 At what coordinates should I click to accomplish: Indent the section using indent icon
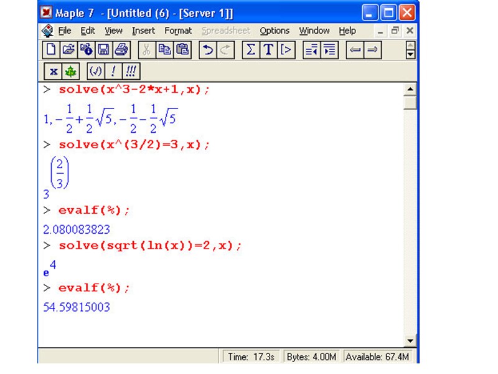(330, 50)
